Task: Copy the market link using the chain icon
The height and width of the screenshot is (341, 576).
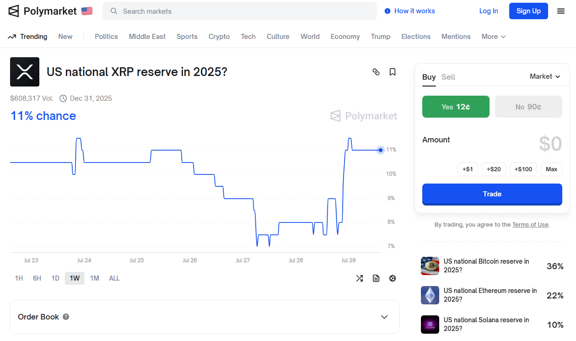Action: tap(376, 72)
